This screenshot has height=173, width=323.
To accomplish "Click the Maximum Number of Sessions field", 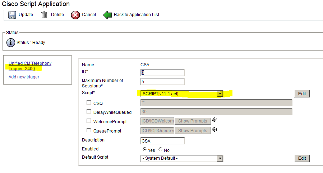I will click(162, 81).
